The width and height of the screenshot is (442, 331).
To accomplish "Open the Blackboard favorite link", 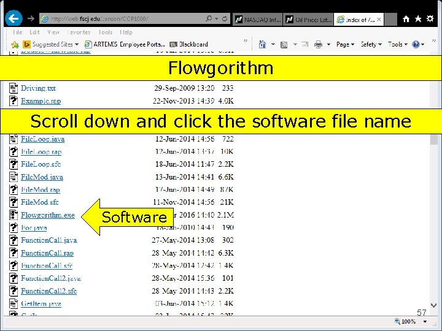I will 189,45.
